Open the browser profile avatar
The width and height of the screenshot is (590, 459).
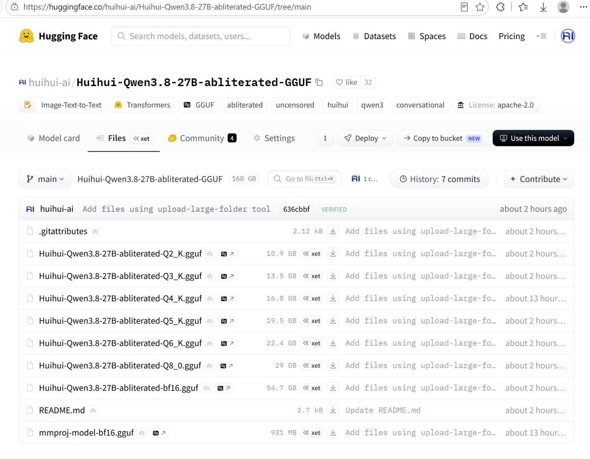(563, 7)
